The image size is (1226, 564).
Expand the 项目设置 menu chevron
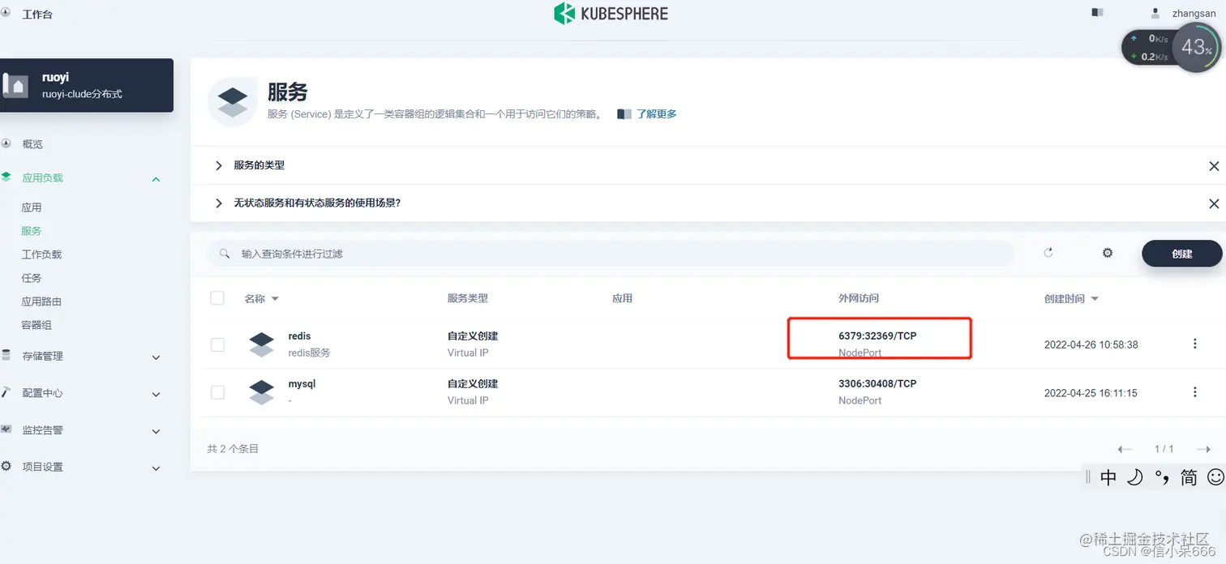click(x=156, y=468)
